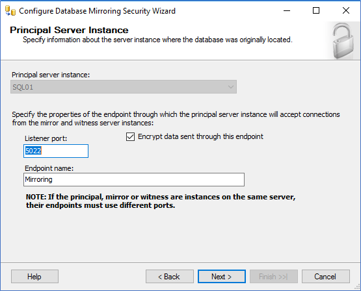
Task: Click the database mirroring wizard title icon
Action: click(x=10, y=11)
